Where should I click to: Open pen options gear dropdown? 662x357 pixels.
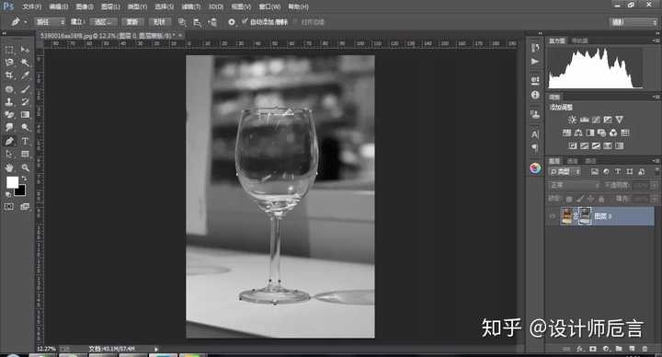[232, 22]
